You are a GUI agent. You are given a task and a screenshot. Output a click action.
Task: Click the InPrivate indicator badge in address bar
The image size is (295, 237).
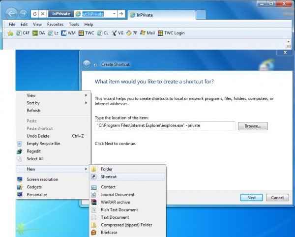(x=61, y=14)
